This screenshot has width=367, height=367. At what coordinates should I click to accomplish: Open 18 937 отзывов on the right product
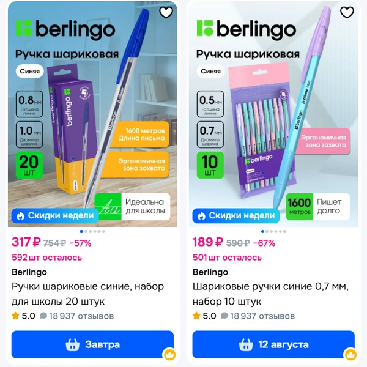tap(258, 316)
